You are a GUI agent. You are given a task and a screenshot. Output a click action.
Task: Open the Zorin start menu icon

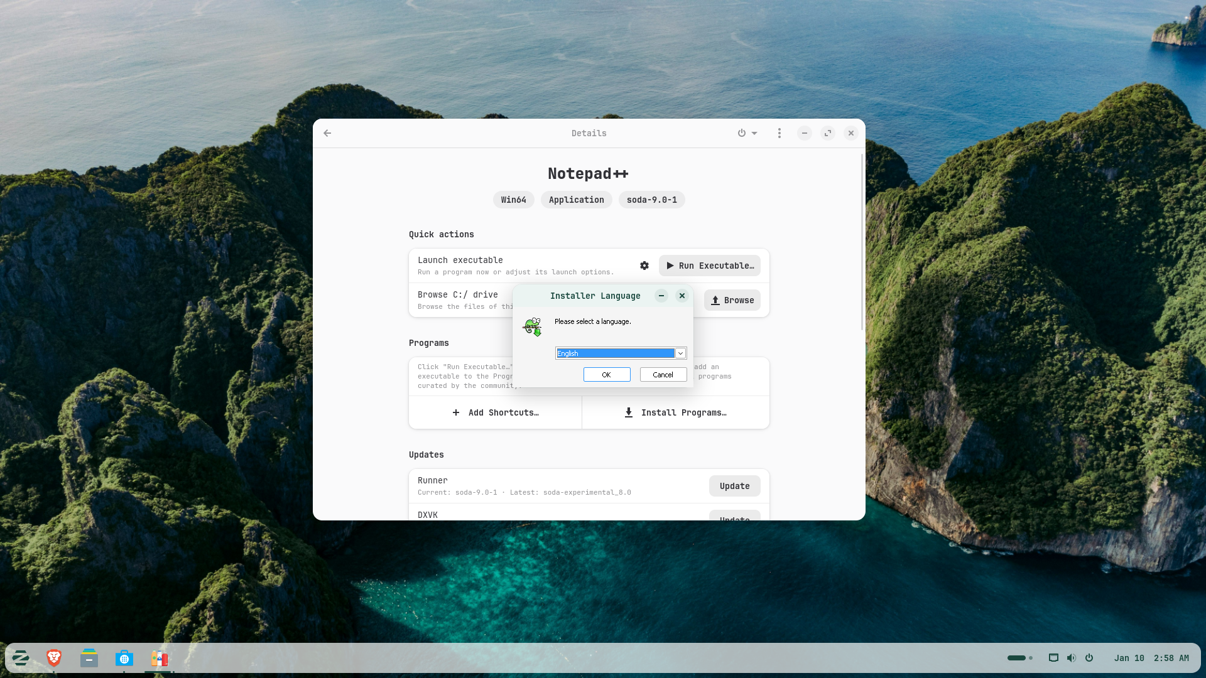click(x=21, y=658)
